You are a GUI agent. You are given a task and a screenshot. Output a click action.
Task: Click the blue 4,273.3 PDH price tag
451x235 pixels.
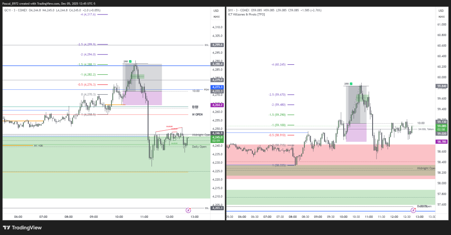(217, 87)
